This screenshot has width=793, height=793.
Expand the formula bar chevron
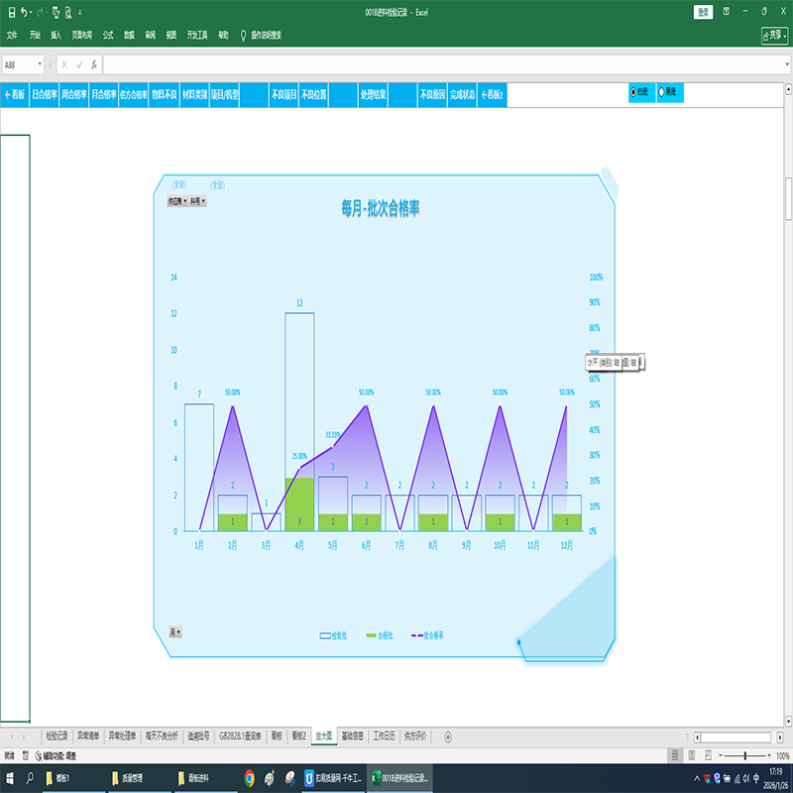tap(787, 64)
